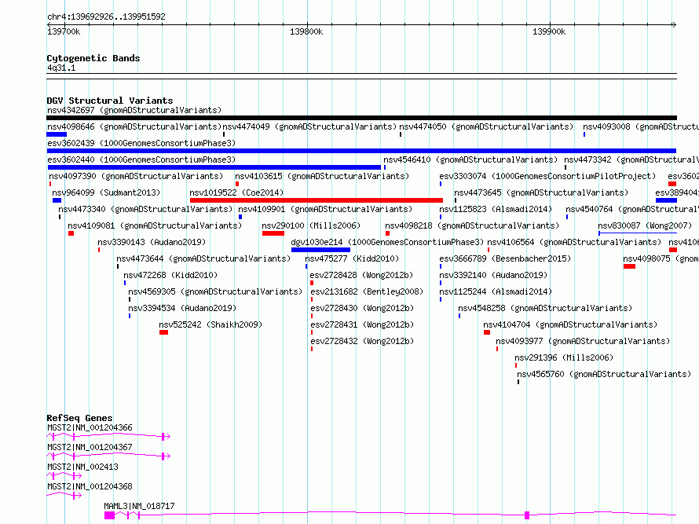Click MGST2|NM_001204366 gene label
699x524 pixels.
[x=90, y=427]
